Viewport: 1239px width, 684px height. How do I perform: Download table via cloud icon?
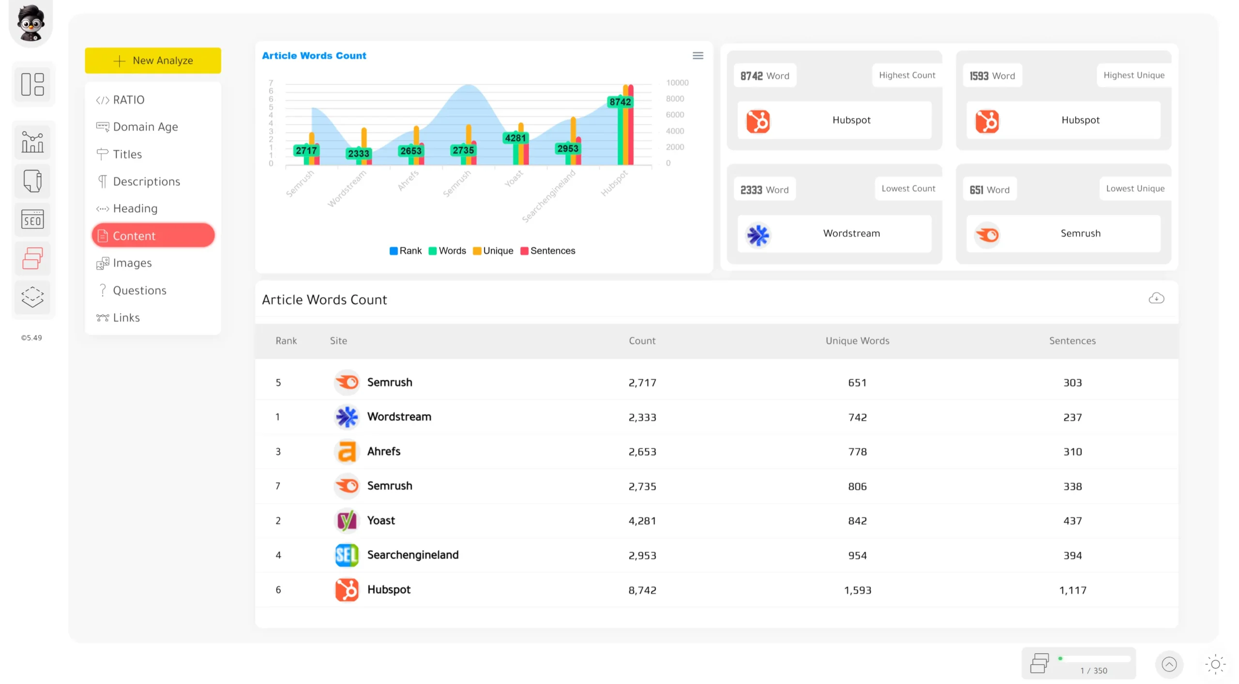1156,298
